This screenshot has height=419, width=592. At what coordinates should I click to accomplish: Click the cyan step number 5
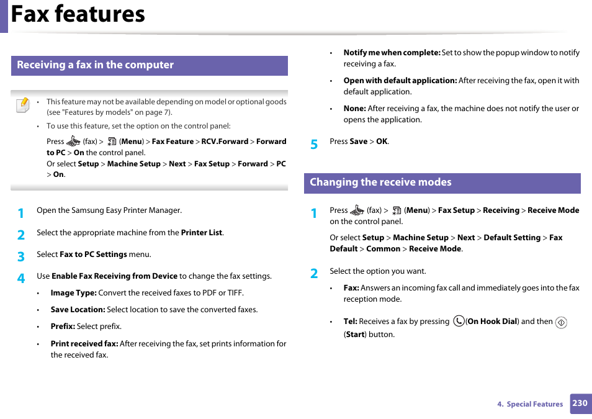pos(314,145)
